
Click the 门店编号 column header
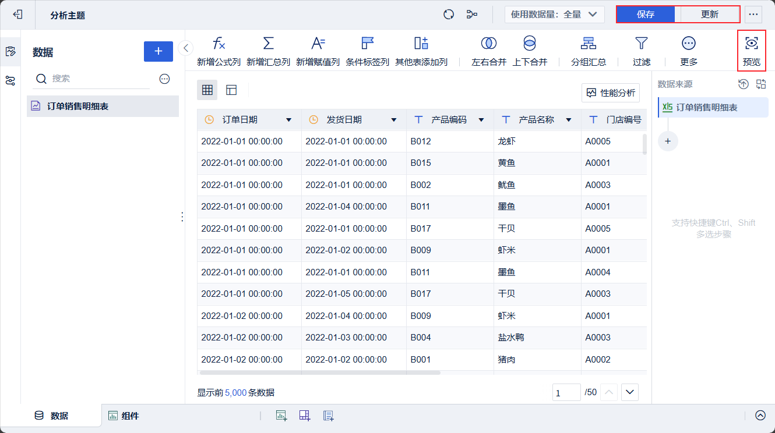click(614, 120)
